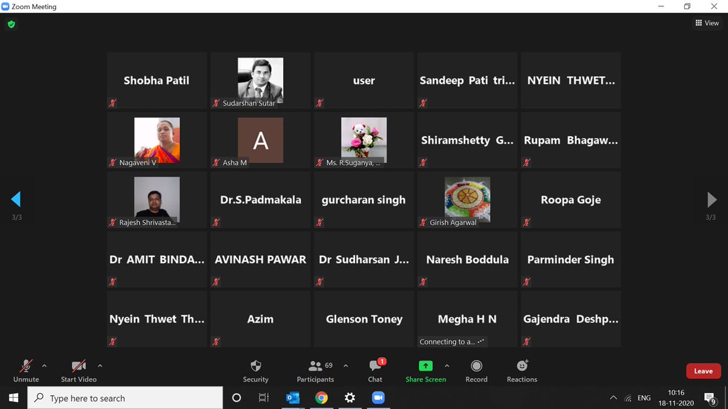
Task: Click the red Leave button
Action: click(x=703, y=371)
